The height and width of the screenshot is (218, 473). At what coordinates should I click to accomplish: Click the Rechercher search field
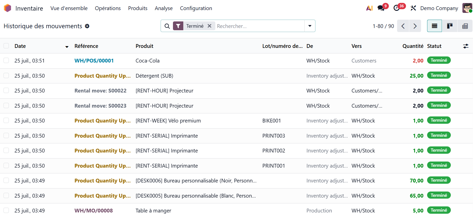[260, 26]
